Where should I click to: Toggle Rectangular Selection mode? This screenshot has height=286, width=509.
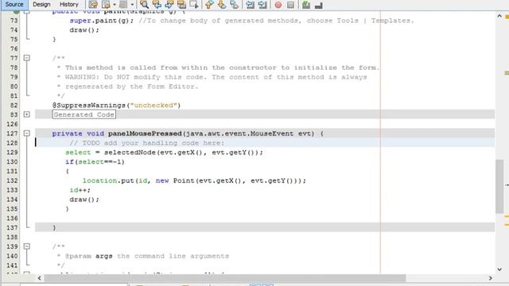pos(194,5)
